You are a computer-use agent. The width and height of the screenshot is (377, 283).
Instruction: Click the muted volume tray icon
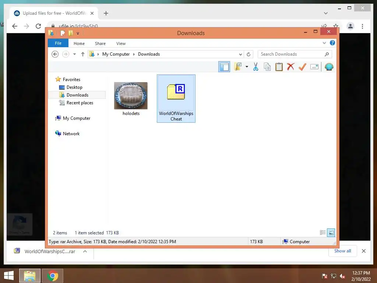[342, 276]
